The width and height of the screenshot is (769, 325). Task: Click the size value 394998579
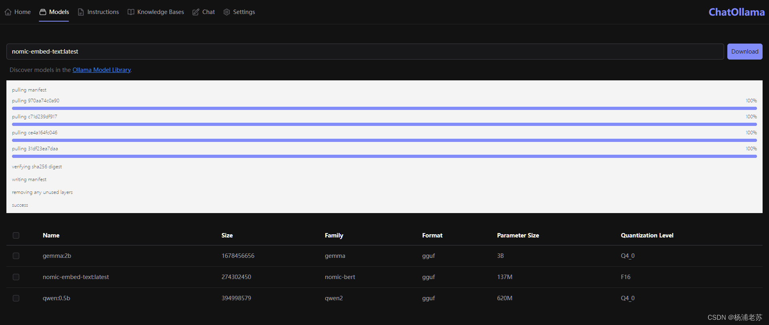[x=236, y=298]
